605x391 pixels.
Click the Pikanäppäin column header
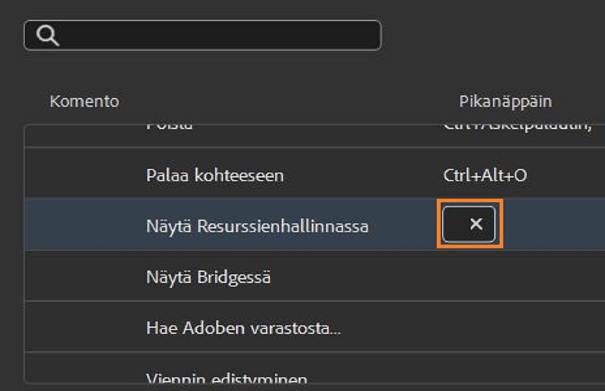(x=505, y=101)
